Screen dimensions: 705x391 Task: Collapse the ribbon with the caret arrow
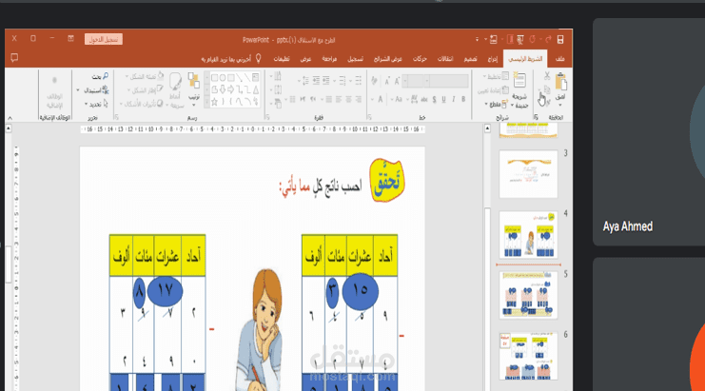tap(10, 118)
